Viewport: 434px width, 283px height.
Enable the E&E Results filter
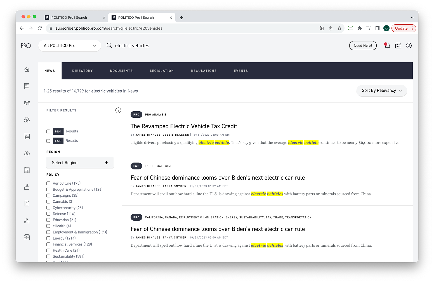[48, 141]
